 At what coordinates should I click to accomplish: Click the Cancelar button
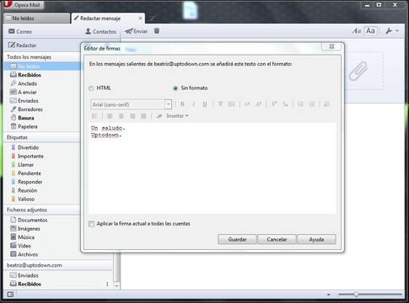[277, 239]
